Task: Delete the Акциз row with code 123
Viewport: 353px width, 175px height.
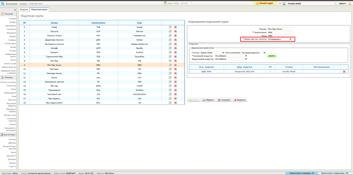Action: click(x=175, y=77)
